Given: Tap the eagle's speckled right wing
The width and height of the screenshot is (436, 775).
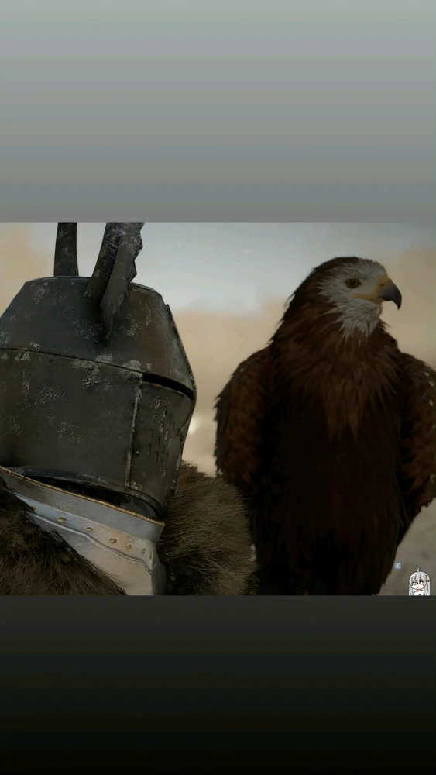Looking at the screenshot, I should [419, 435].
